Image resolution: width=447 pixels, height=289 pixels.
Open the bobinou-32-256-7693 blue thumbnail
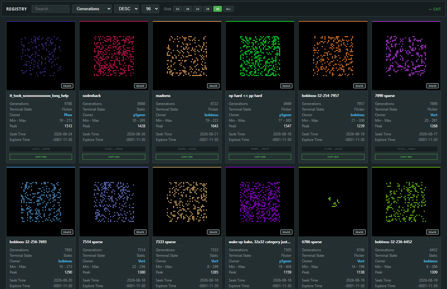tap(41, 202)
